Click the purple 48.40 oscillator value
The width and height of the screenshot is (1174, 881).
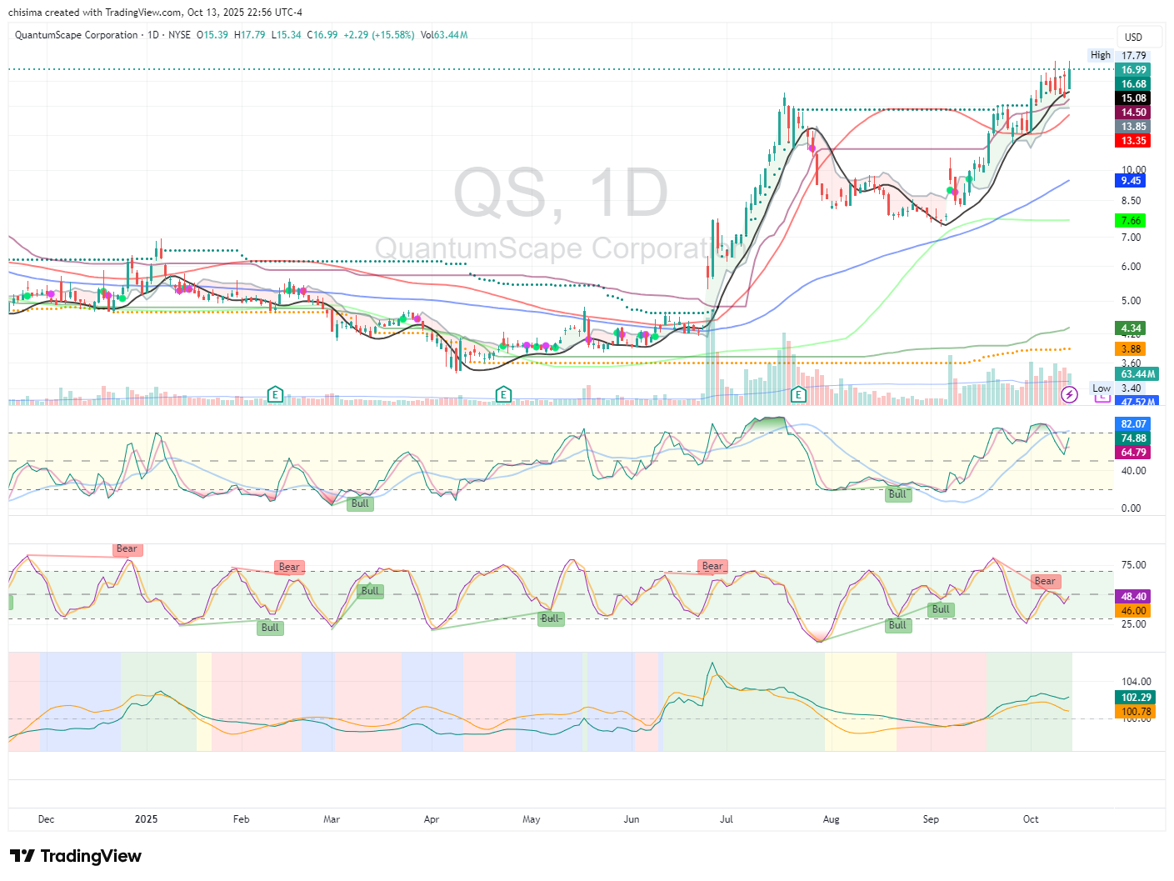1133,597
